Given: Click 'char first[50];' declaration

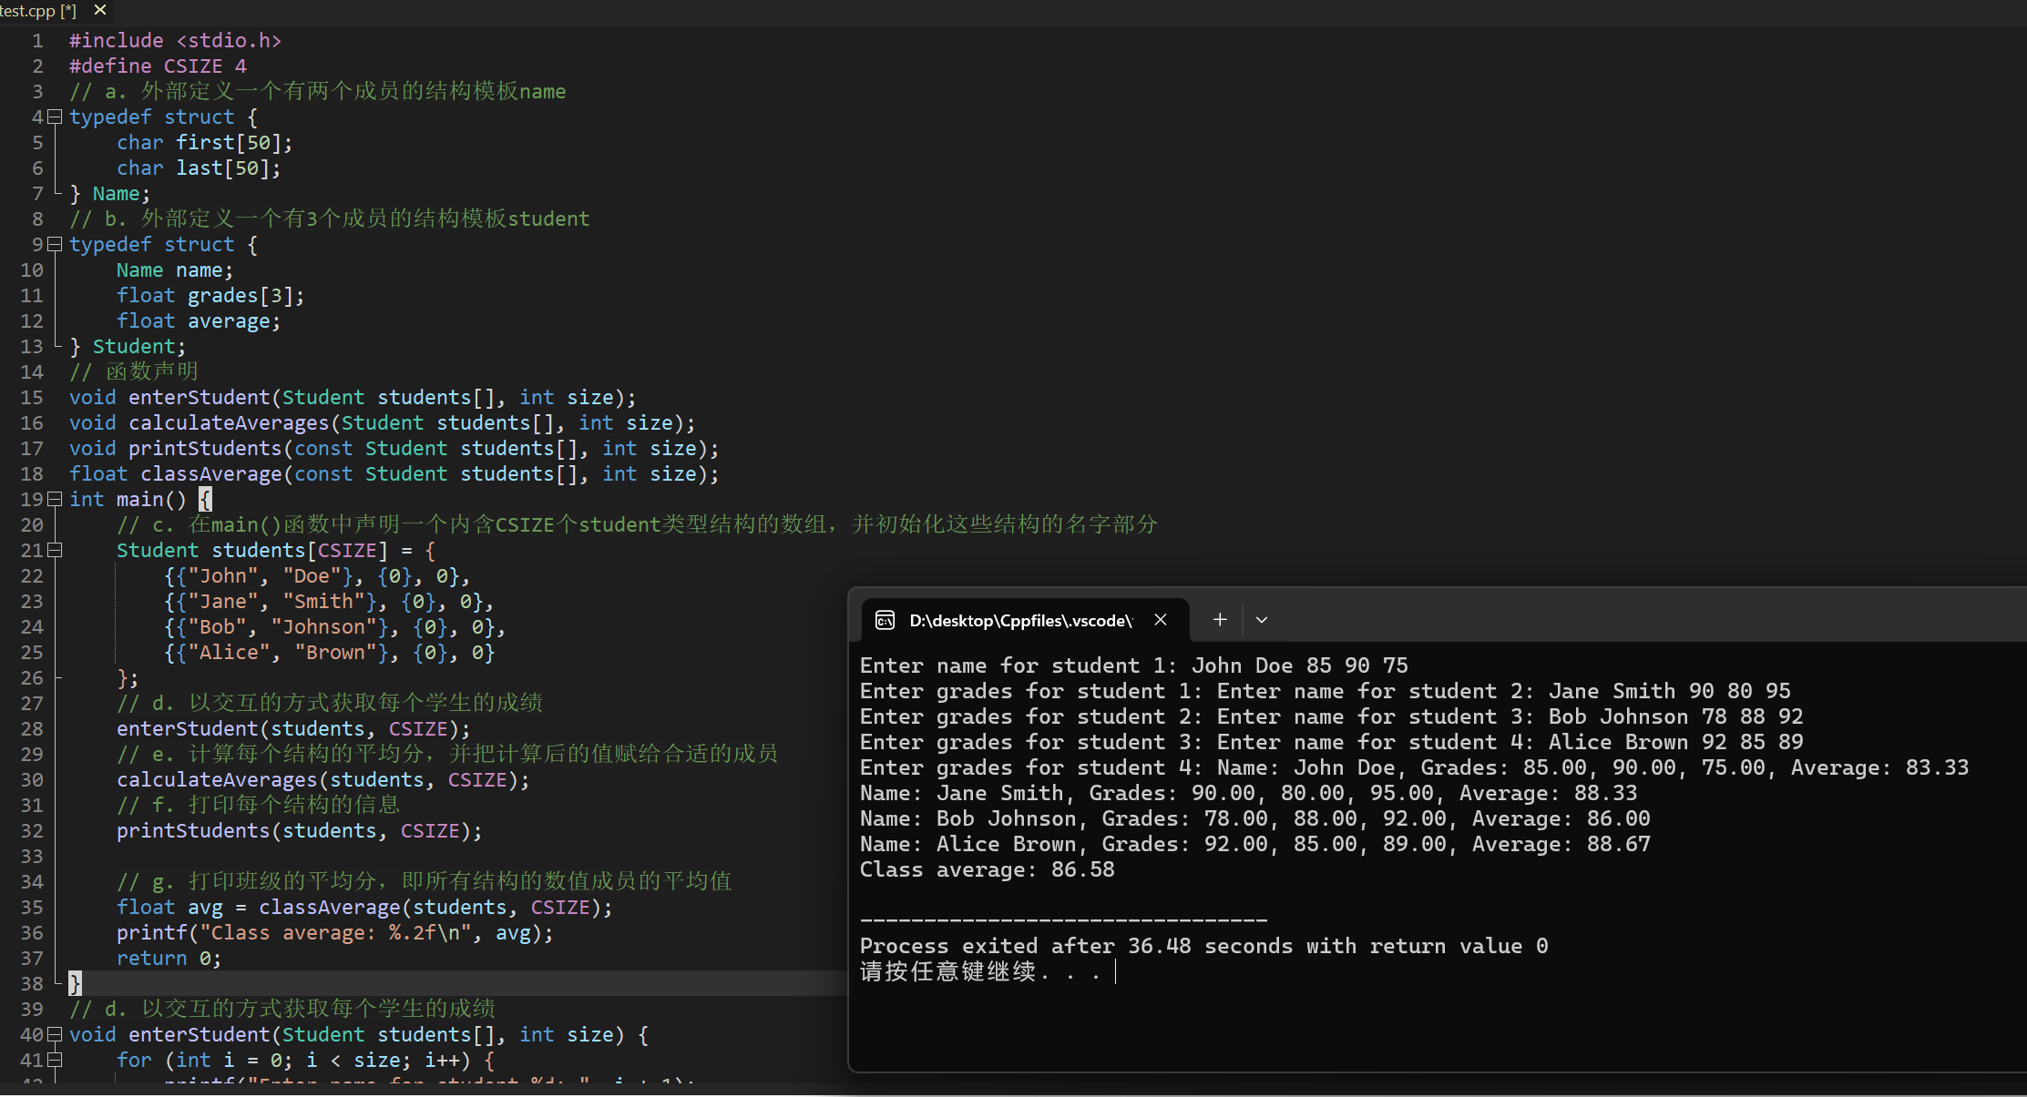Looking at the screenshot, I should (205, 142).
